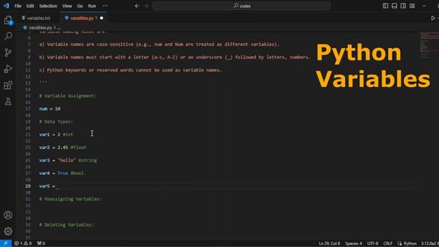Place cursor on the 'var5 =' line

point(48,186)
